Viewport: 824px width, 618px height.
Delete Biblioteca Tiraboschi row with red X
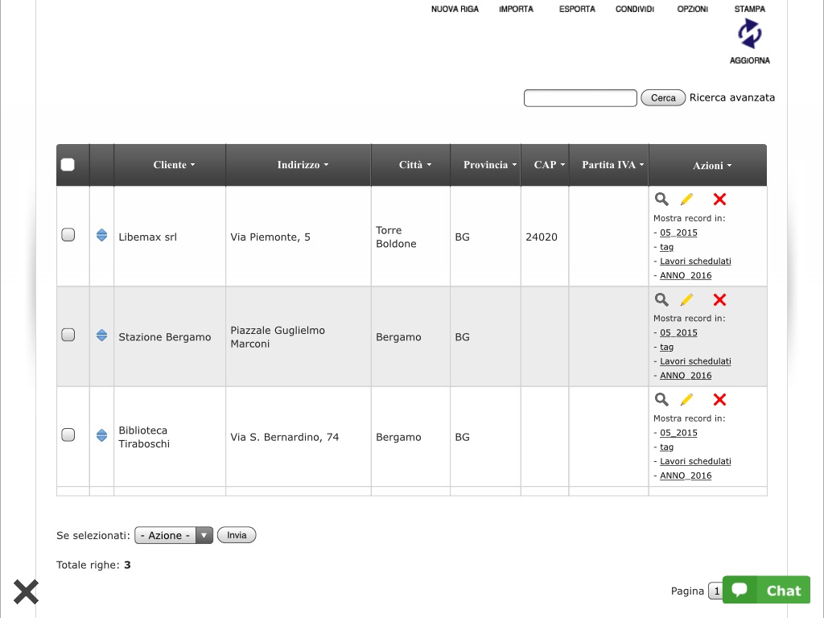coord(719,400)
